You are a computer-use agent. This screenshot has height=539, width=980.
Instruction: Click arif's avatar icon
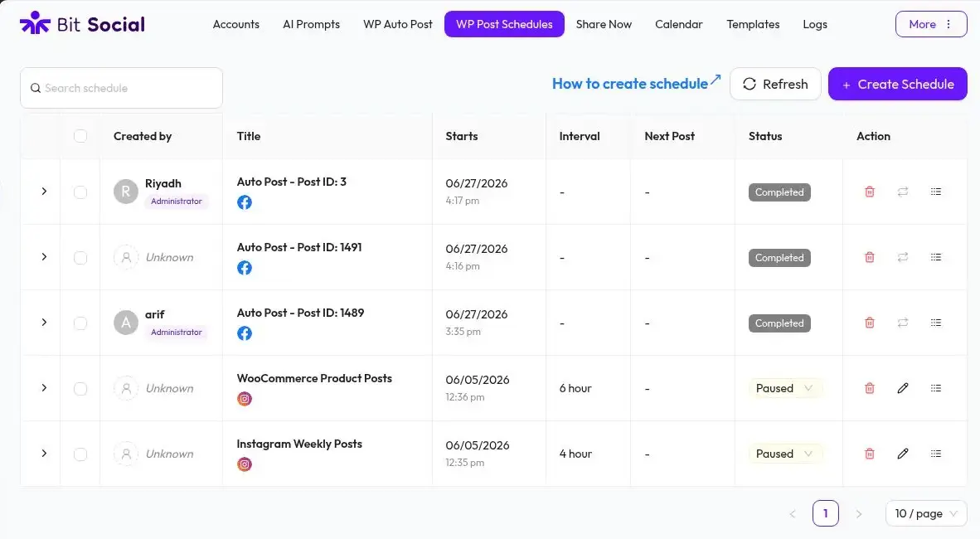[126, 323]
